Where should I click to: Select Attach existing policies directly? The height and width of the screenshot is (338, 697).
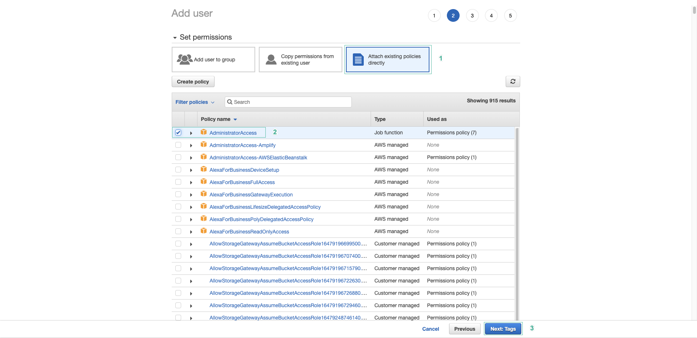click(x=388, y=60)
